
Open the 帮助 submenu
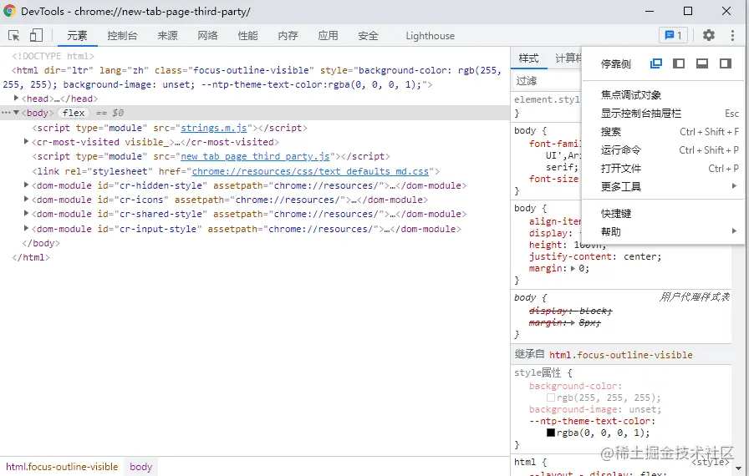click(x=664, y=232)
